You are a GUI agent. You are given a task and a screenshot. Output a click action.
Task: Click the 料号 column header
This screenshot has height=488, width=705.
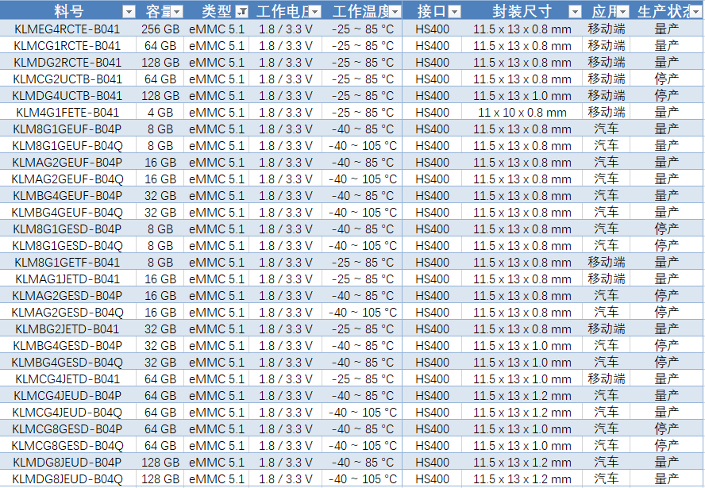click(x=68, y=11)
